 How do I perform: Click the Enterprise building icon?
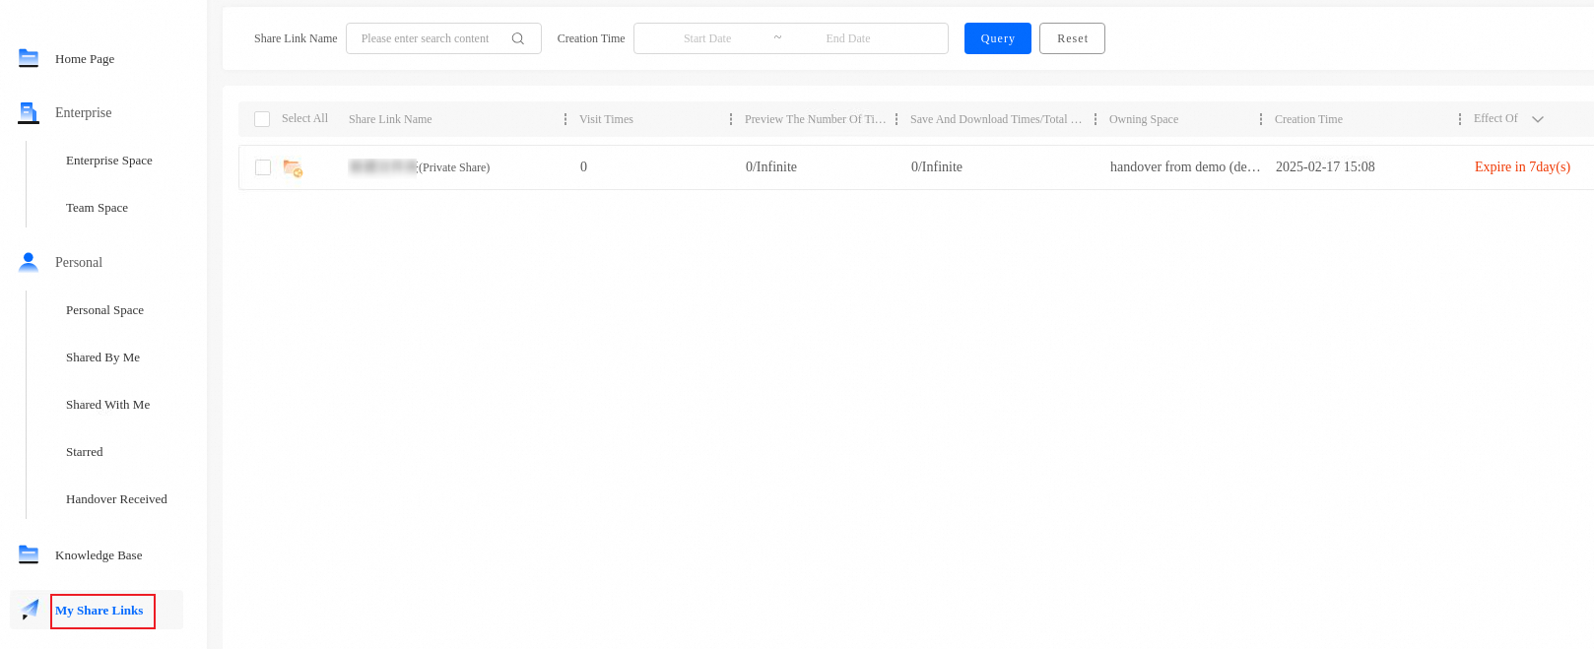point(29,112)
